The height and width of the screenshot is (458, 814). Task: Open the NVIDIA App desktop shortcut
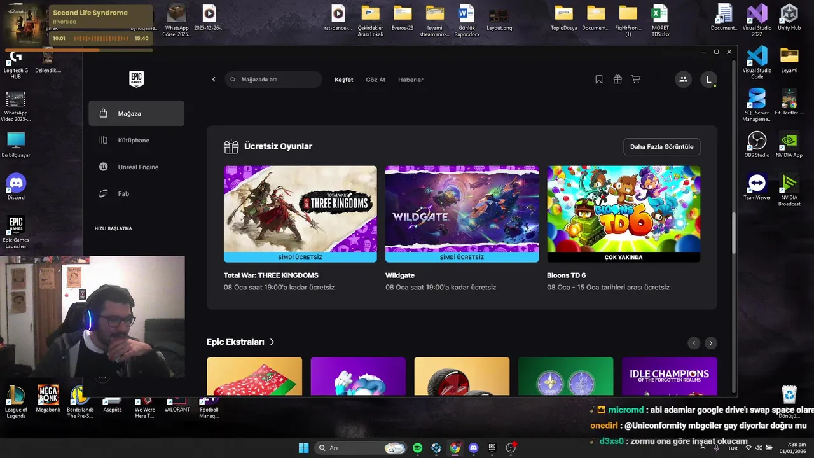coord(789,144)
